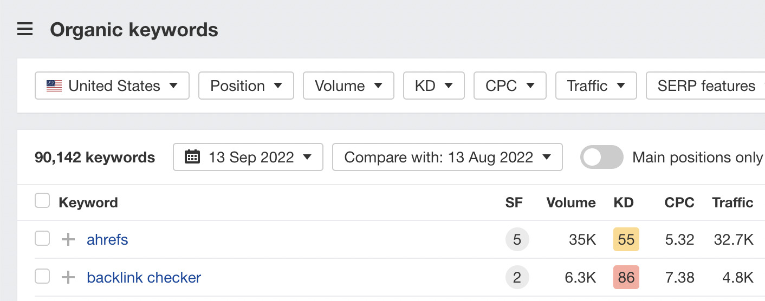Click the red KD 86 score badge
Image resolution: width=765 pixels, height=301 pixels.
click(x=626, y=278)
